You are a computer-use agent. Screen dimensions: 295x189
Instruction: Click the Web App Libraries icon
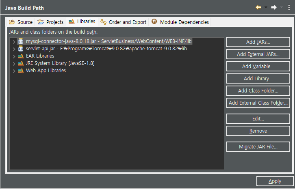click(21, 71)
